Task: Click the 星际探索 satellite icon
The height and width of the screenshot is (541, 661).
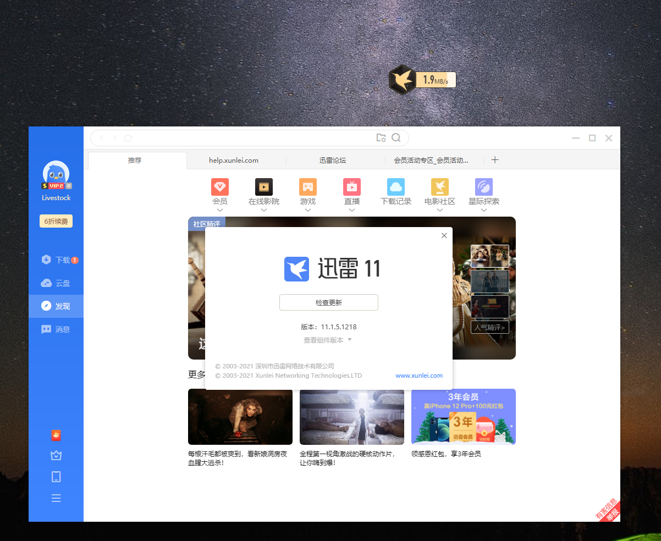Action: coord(484,187)
